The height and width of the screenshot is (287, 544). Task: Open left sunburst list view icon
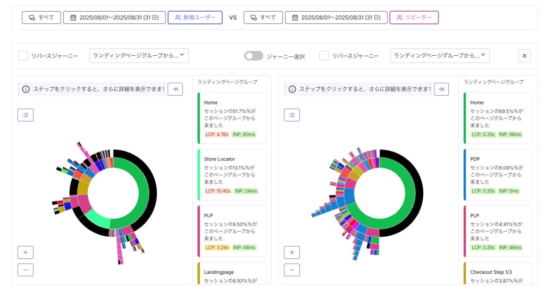[26, 115]
